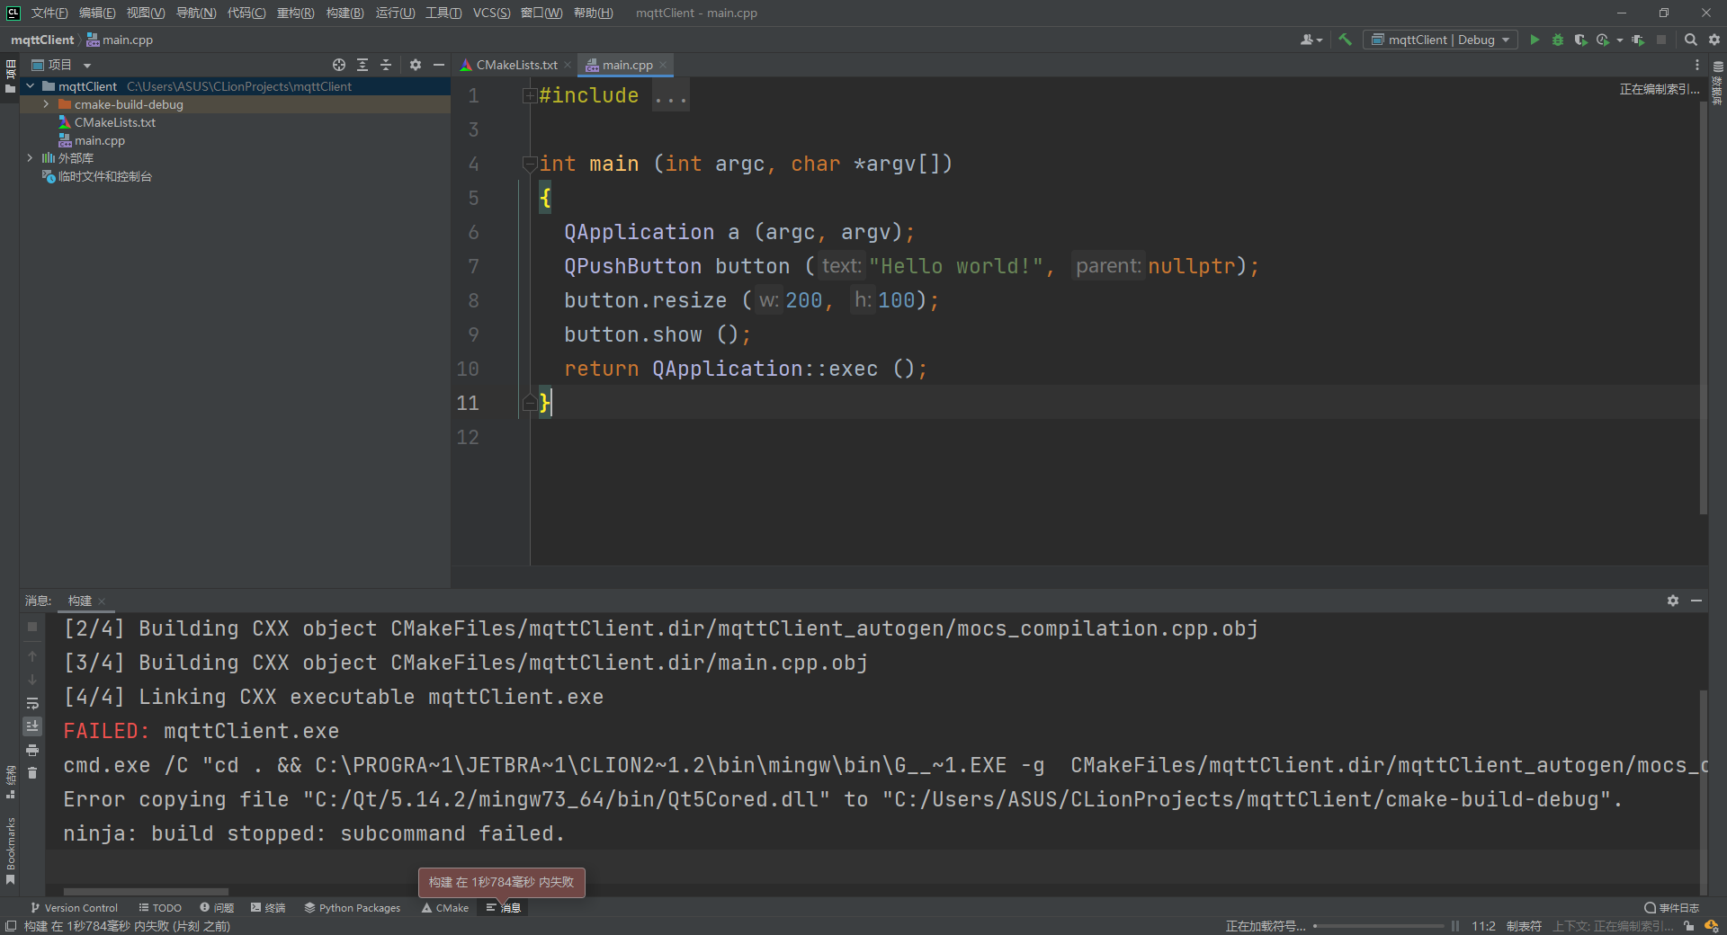Image resolution: width=1727 pixels, height=935 pixels.
Task: Toggle scroll to end in build output
Action: [x=32, y=726]
